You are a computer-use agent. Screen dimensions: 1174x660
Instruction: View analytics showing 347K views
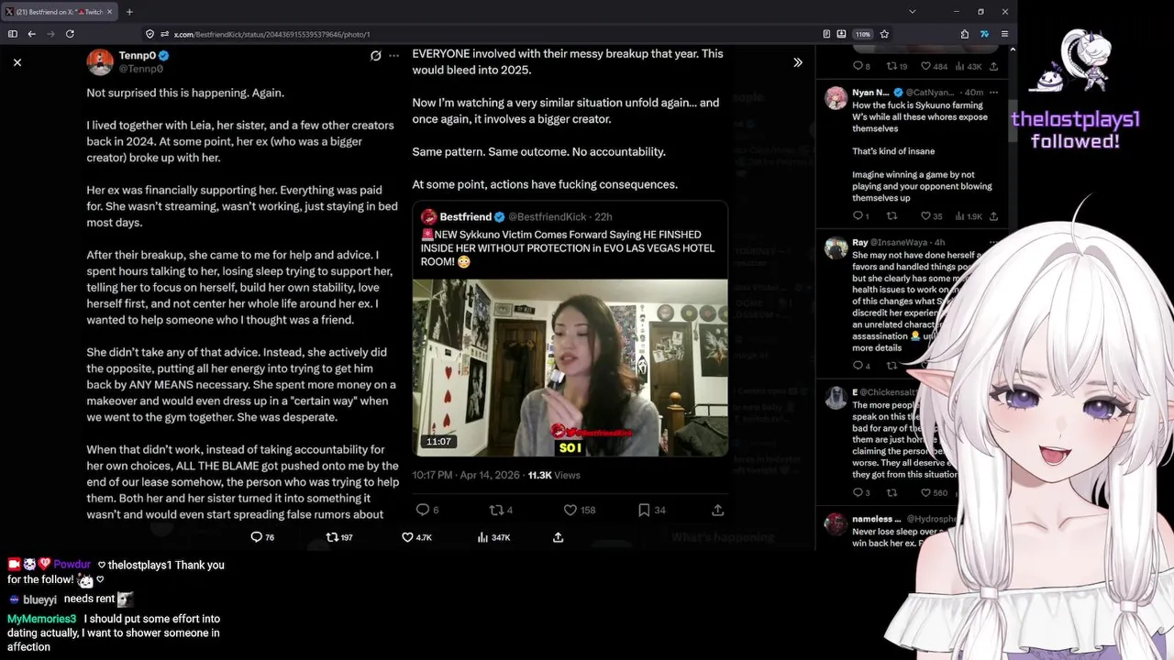pyautogui.click(x=493, y=537)
